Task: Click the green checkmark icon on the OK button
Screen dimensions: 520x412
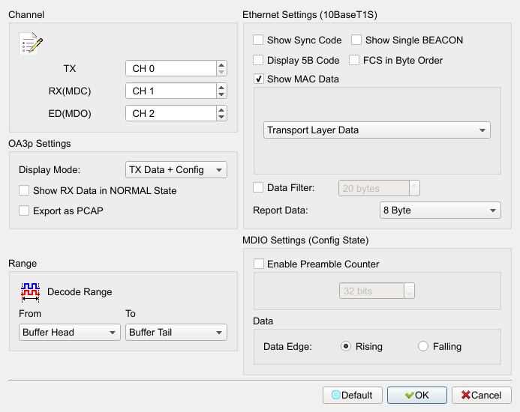Action: [x=410, y=395]
